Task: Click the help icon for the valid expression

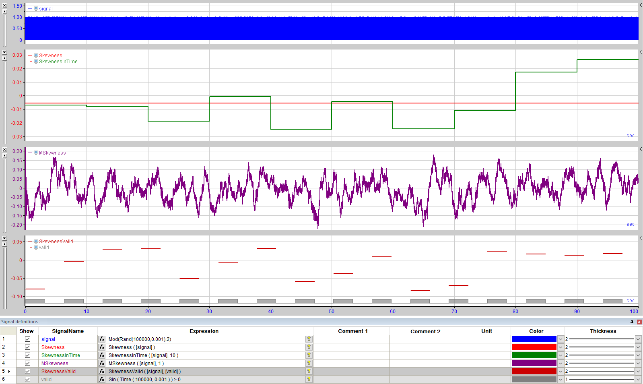Action: pos(309,380)
